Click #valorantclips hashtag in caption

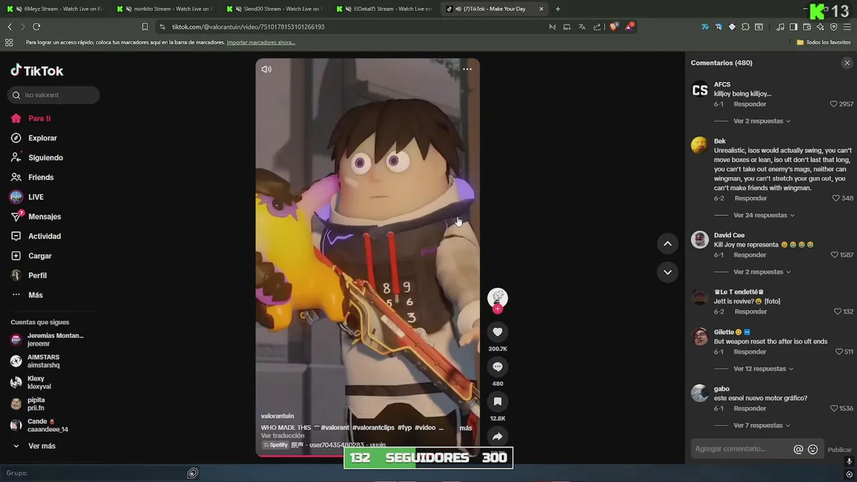coord(374,428)
